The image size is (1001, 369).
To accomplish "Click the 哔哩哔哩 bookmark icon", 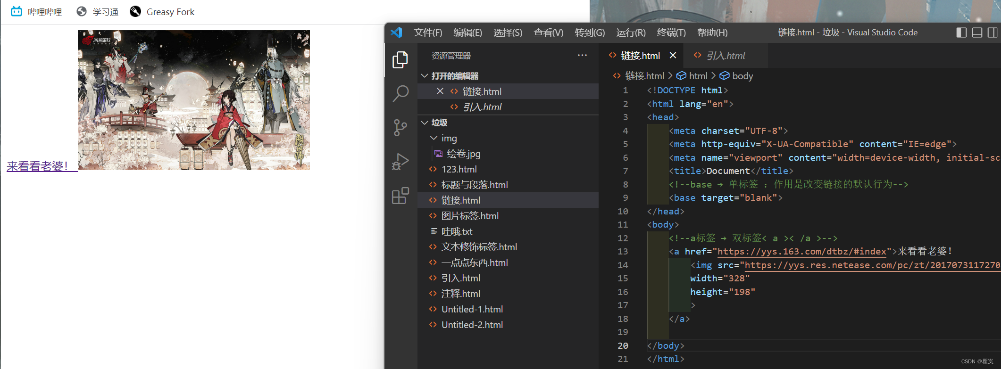I will pyautogui.click(x=17, y=11).
